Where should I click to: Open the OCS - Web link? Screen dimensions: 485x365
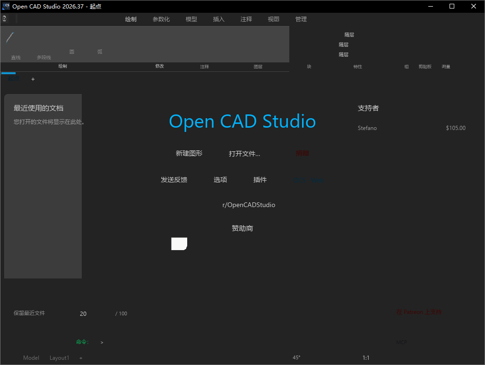[x=308, y=180]
